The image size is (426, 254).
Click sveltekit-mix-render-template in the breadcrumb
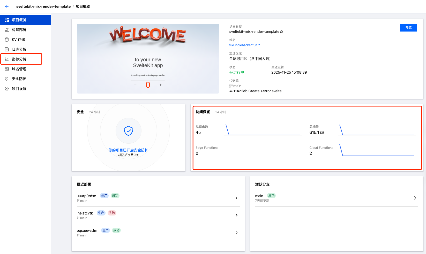[43, 6]
